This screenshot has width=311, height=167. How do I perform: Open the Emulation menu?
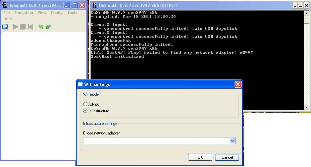[x=24, y=13]
